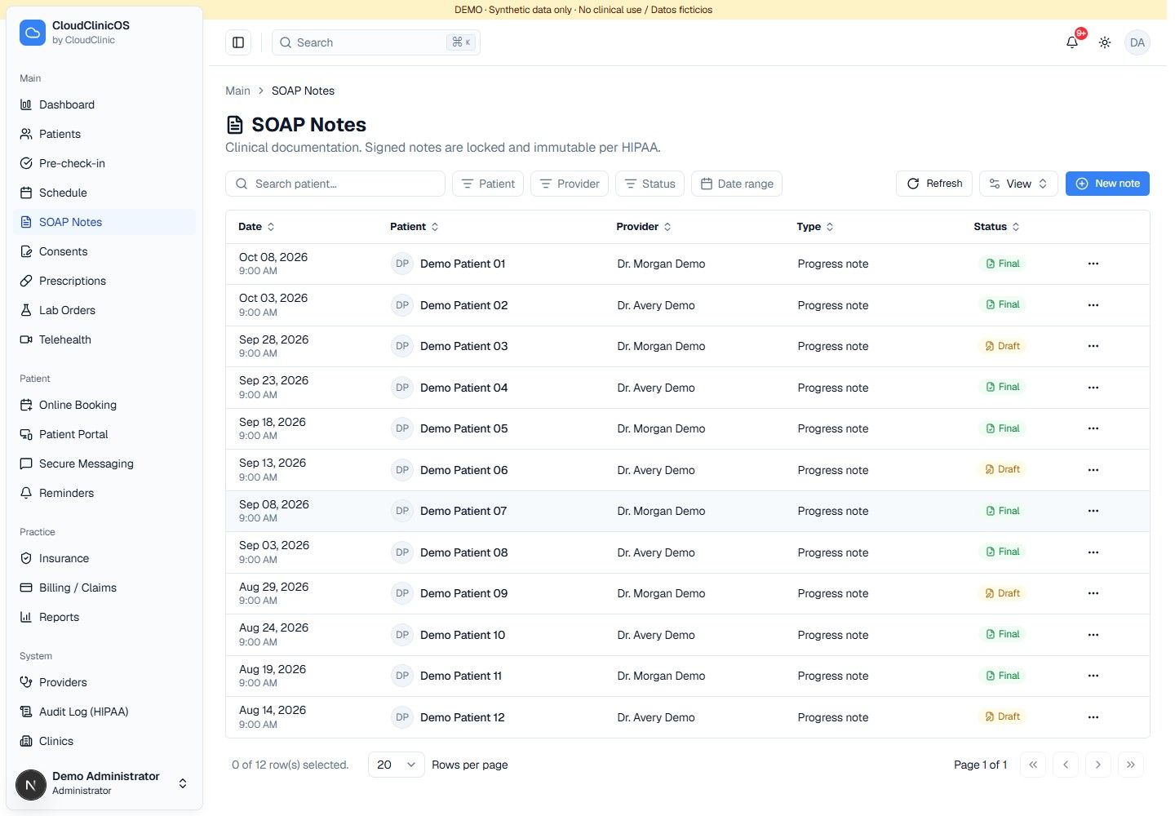Sort by the Type column header
The image size is (1175, 816).
(815, 227)
